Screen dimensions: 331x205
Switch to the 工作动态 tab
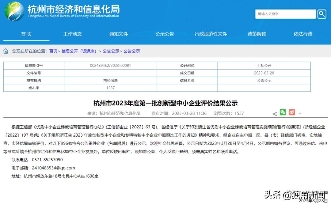pos(72,34)
